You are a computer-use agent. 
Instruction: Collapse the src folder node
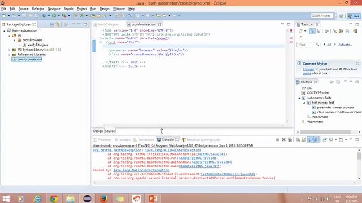coord(10,36)
